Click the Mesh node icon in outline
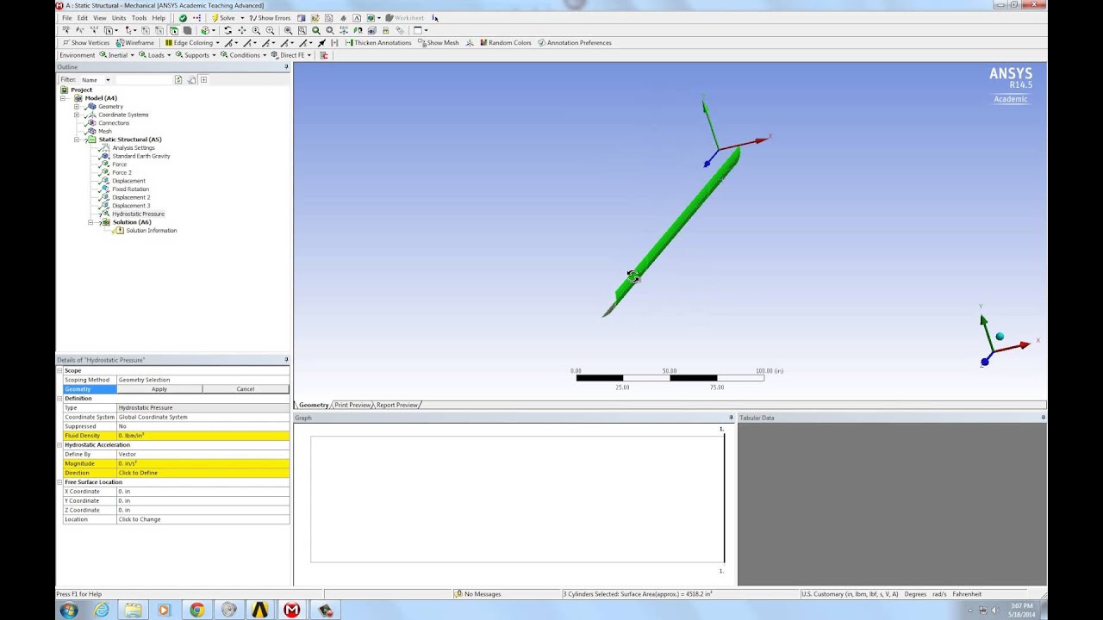The width and height of the screenshot is (1103, 620). [x=91, y=131]
